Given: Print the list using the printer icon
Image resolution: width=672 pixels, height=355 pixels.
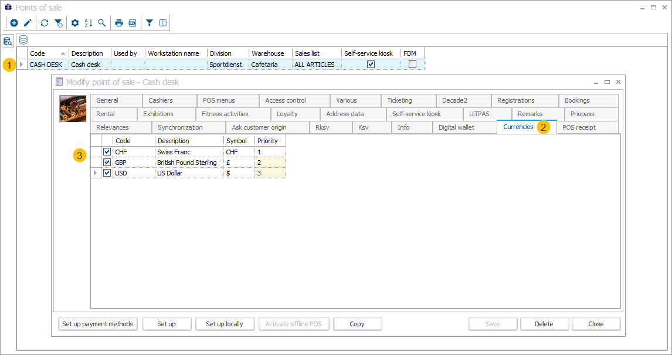Looking at the screenshot, I should 119,23.
